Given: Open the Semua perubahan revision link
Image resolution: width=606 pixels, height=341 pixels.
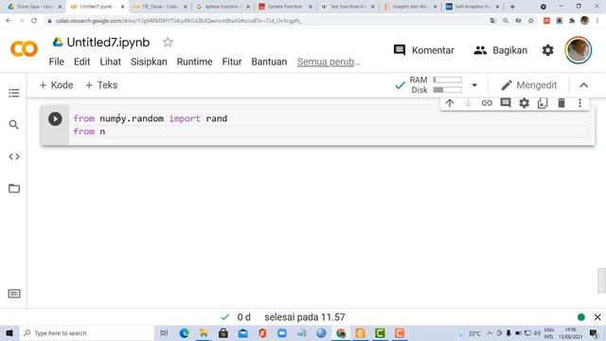Looking at the screenshot, I should coord(329,62).
